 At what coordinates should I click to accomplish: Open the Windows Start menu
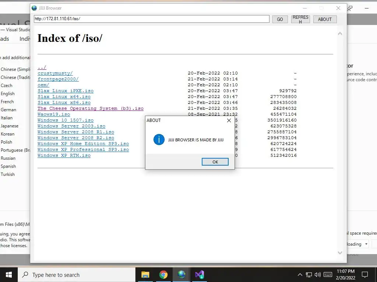tap(9, 275)
